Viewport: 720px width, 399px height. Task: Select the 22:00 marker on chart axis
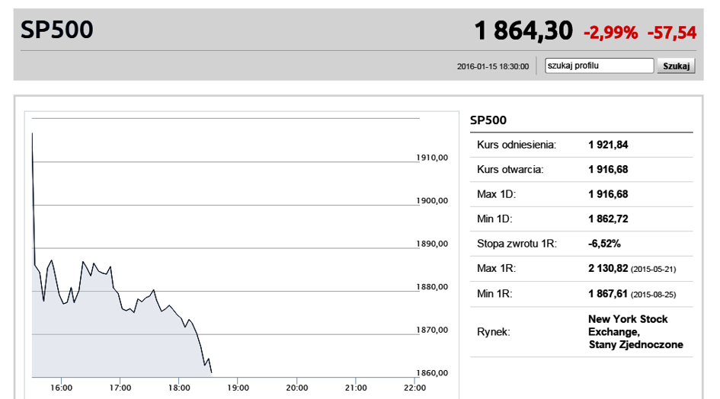click(414, 388)
